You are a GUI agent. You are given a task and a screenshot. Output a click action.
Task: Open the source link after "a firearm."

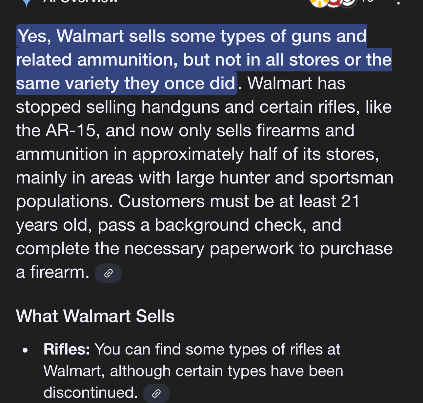pyautogui.click(x=109, y=273)
